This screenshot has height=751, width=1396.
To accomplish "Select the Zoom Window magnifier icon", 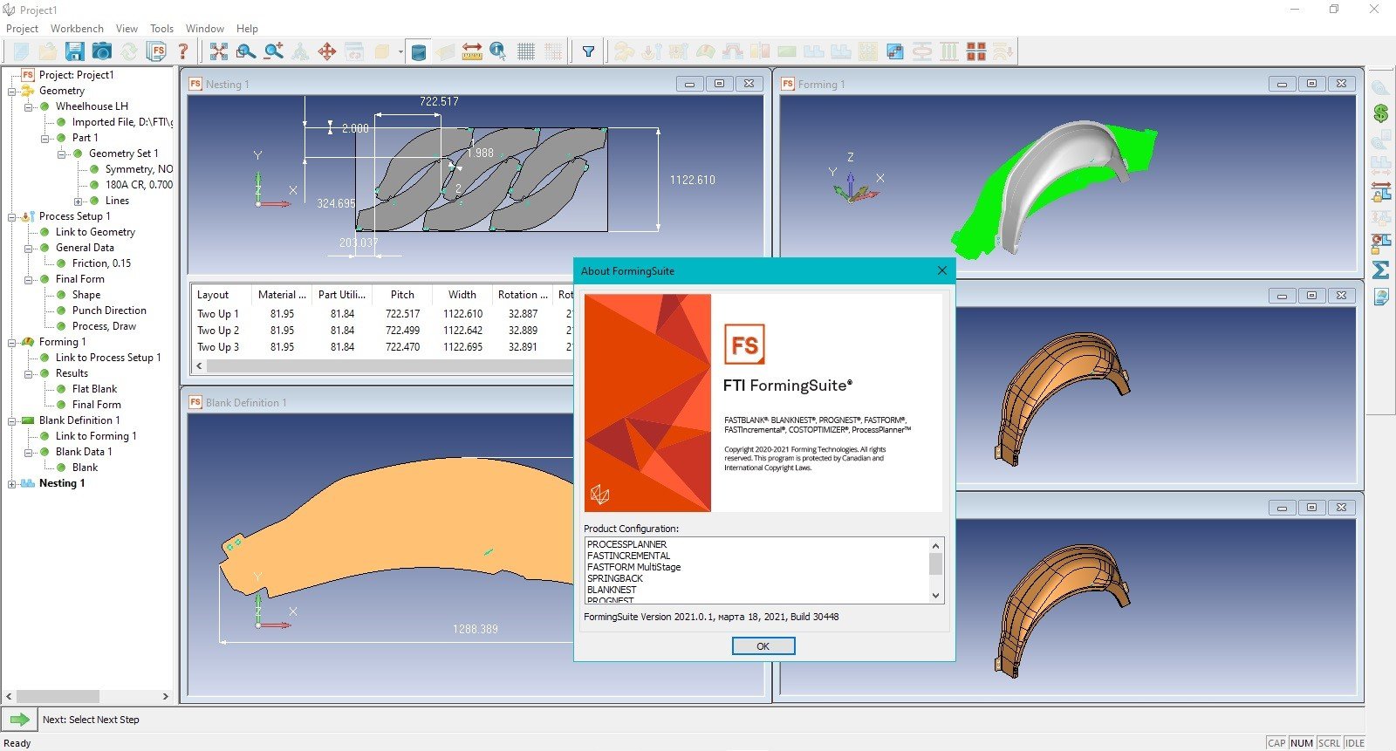I will click(246, 51).
